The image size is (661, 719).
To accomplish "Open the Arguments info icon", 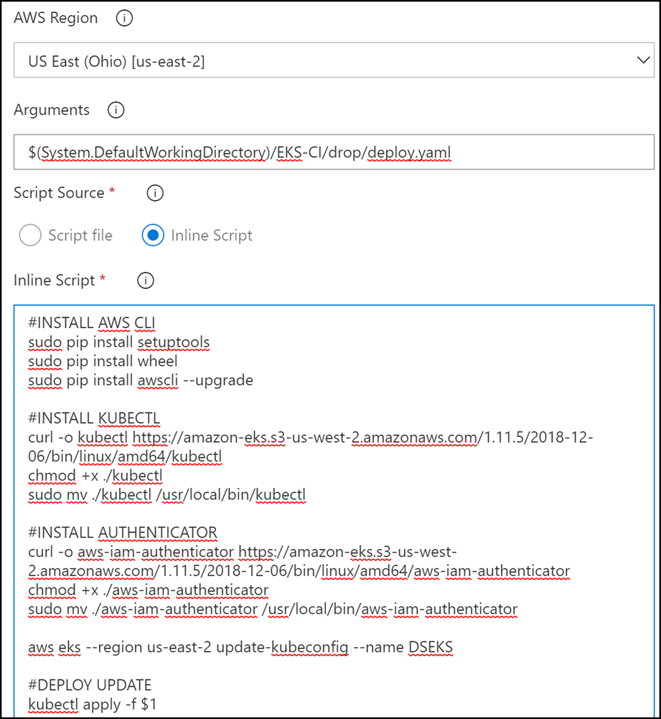I will tap(116, 110).
